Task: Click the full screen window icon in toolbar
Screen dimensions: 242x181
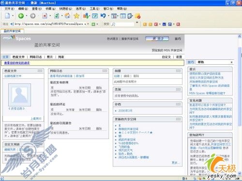Action: (95, 16)
